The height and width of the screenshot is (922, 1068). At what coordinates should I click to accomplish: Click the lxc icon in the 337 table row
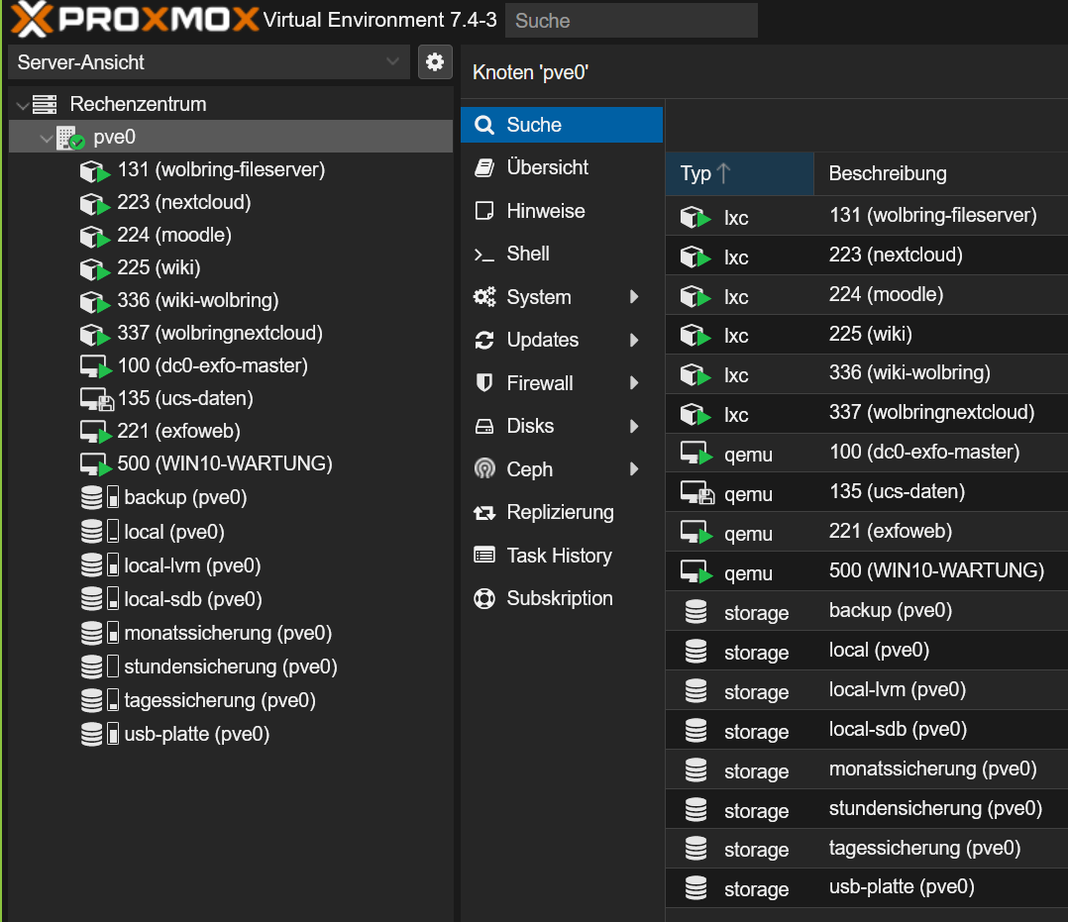(x=695, y=414)
